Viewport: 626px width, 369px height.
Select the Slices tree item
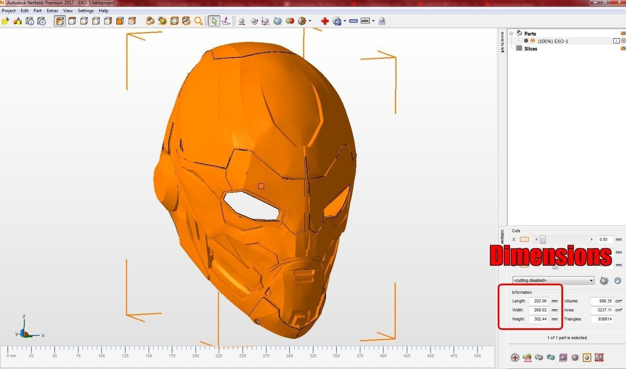click(x=530, y=49)
